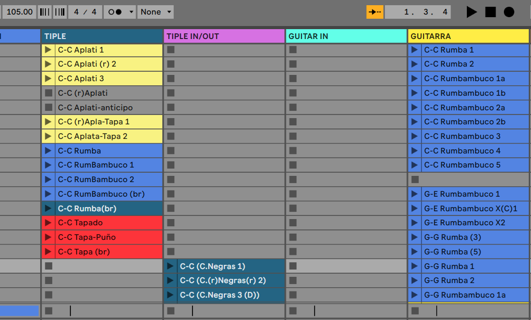Toggle the Follow playback button

(x=375, y=12)
